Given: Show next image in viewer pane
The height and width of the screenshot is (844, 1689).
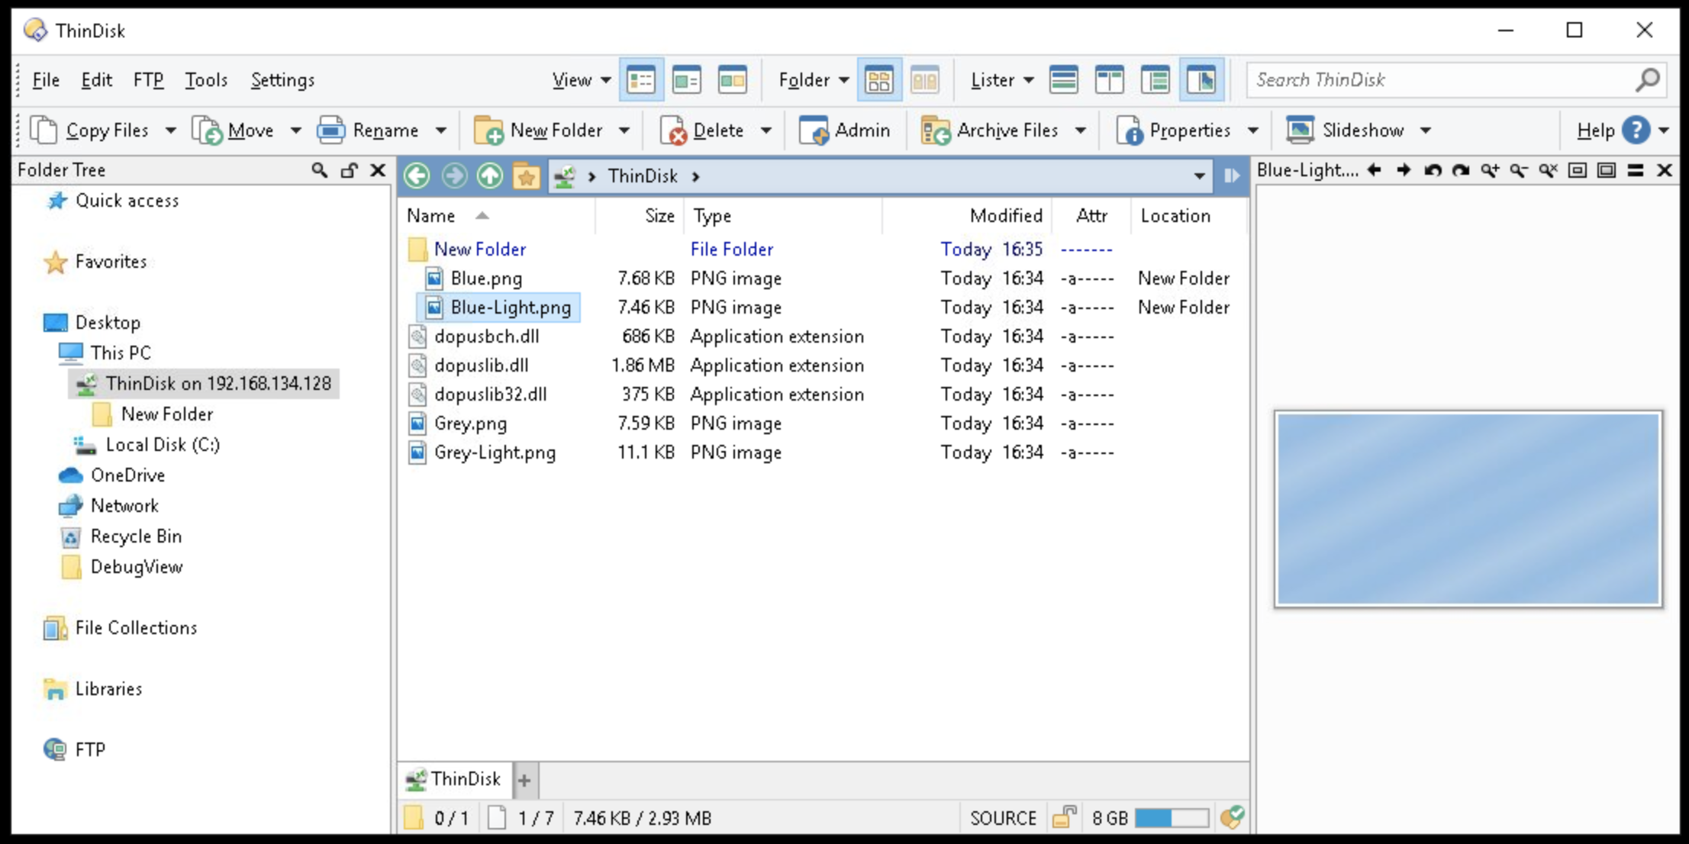Looking at the screenshot, I should coord(1404,170).
